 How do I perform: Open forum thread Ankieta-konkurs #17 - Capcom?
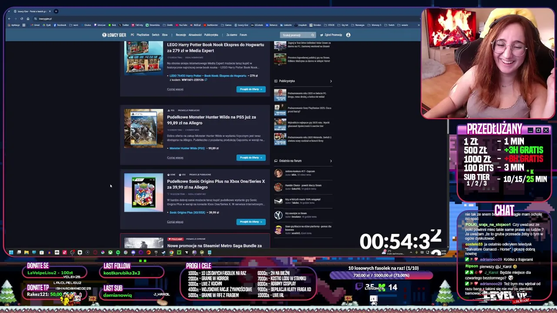(300, 171)
